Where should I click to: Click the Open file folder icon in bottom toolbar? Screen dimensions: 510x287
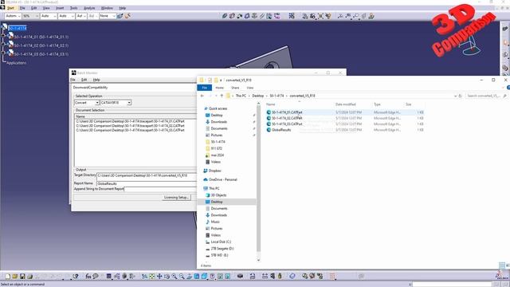click(x=15, y=277)
